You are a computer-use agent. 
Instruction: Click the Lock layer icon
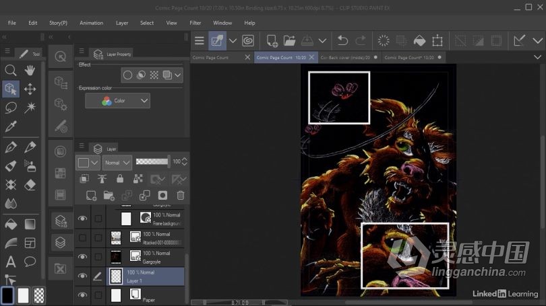click(120, 179)
